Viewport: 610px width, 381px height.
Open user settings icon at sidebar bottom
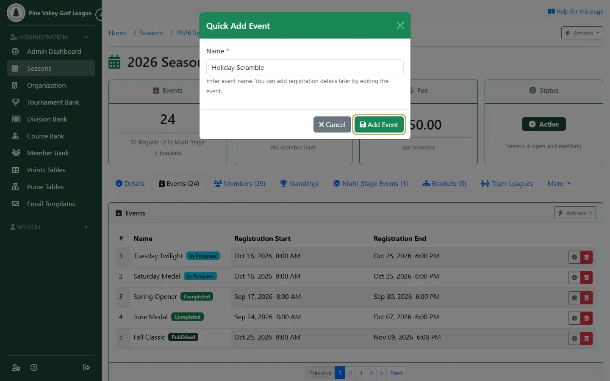[x=16, y=367]
